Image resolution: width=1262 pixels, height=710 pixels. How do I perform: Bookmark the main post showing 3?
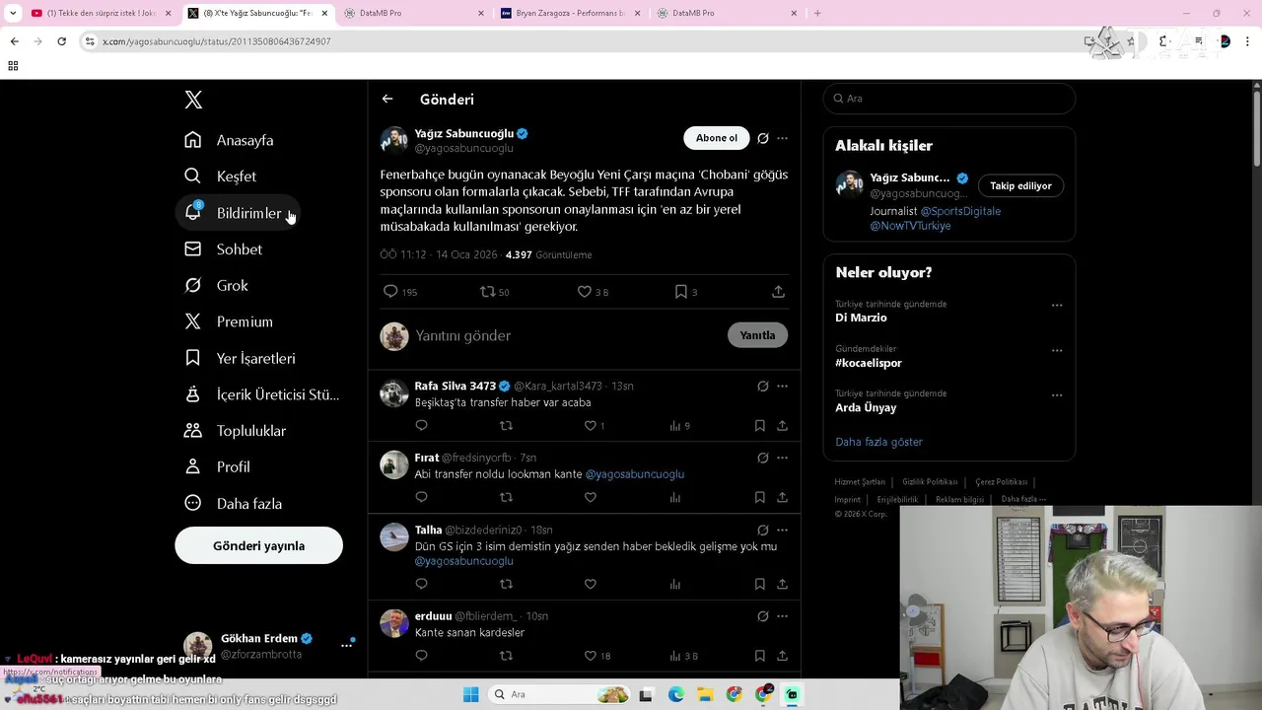pyautogui.click(x=685, y=292)
